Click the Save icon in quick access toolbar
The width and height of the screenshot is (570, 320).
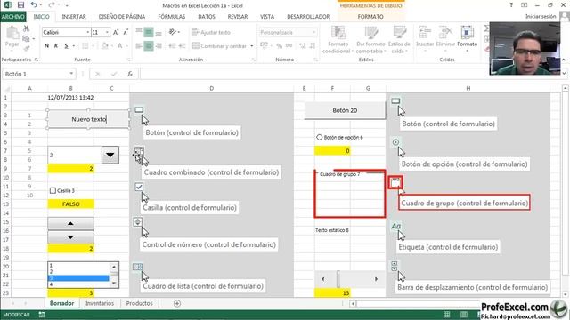(x=20, y=5)
